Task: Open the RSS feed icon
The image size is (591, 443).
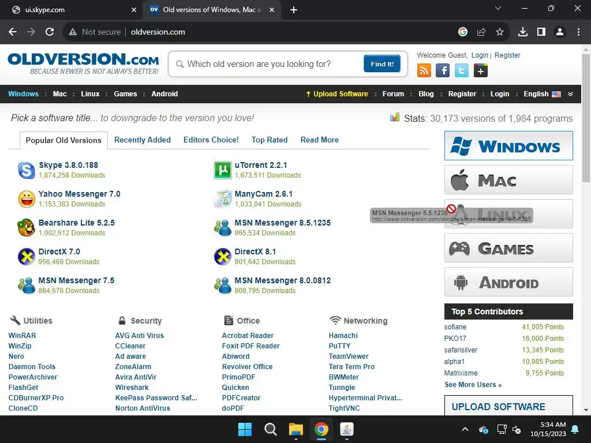Action: click(424, 70)
